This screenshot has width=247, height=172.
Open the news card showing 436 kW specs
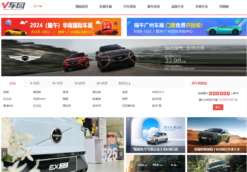(x=156, y=163)
